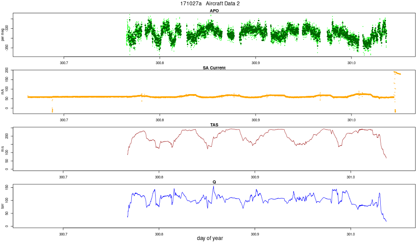Click the 'per meg' y-axis label
420x243 pixels.
[3, 34]
